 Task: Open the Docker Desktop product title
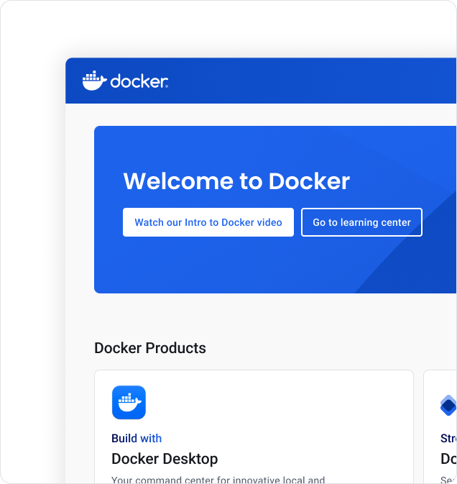pos(165,458)
